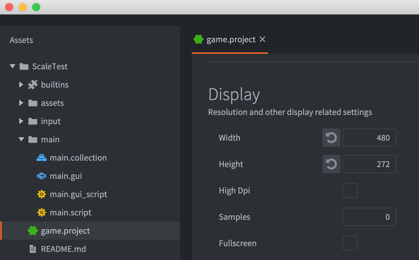Click the main.script gear icon
Screen dimensions: 419x260
click(x=41, y=212)
